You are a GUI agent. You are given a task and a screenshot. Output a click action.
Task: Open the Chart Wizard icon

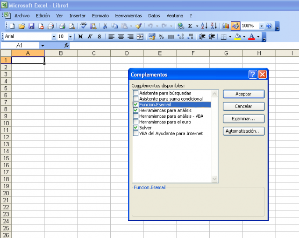coord(226,26)
